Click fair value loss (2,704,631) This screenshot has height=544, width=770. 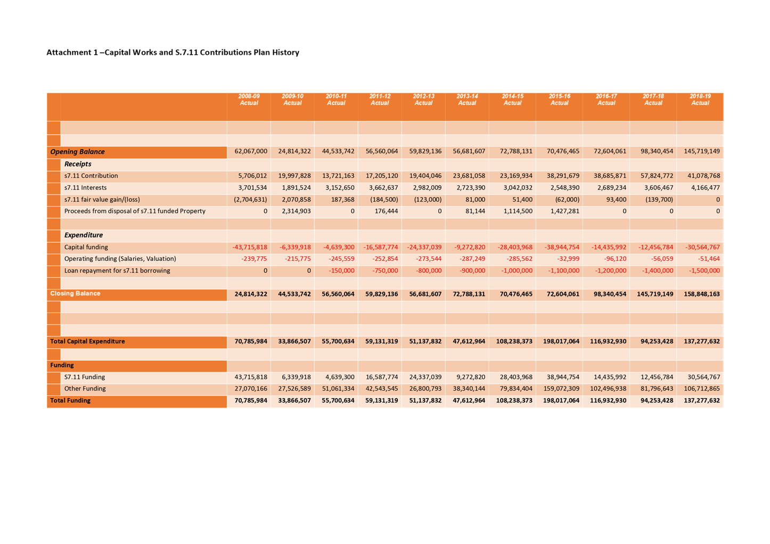[x=250, y=200]
